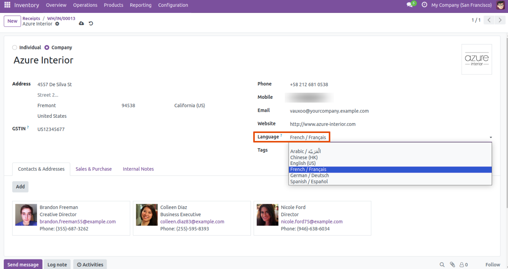Discard changes with the undo icon
Screen dimensions: 508x269
(91, 24)
